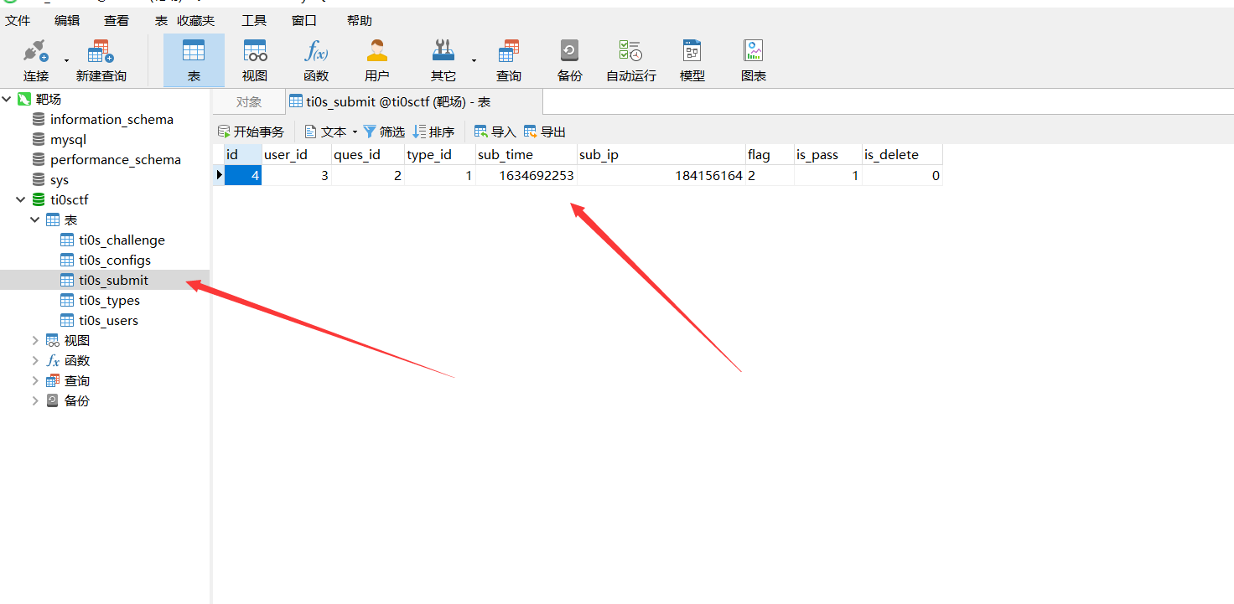Select the ti0s_types table
The height and width of the screenshot is (604, 1234).
(x=109, y=301)
